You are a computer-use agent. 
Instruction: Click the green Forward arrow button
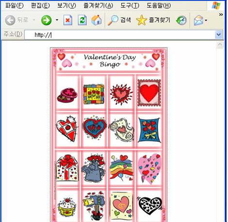[x=46, y=20]
